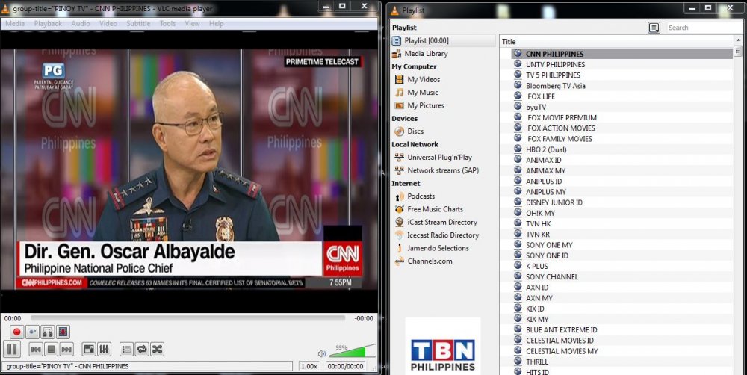Mute audio via the speaker icon

coord(321,353)
